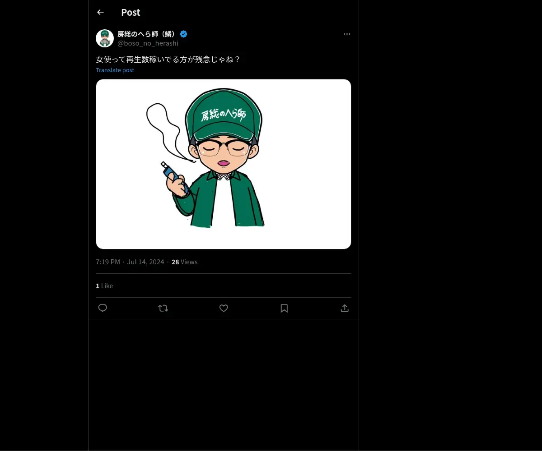
Task: Bookmark this post
Action: pyautogui.click(x=284, y=308)
